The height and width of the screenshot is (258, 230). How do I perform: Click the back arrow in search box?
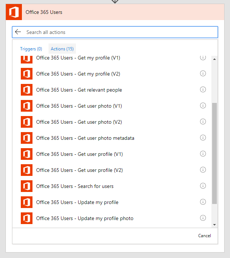click(18, 32)
